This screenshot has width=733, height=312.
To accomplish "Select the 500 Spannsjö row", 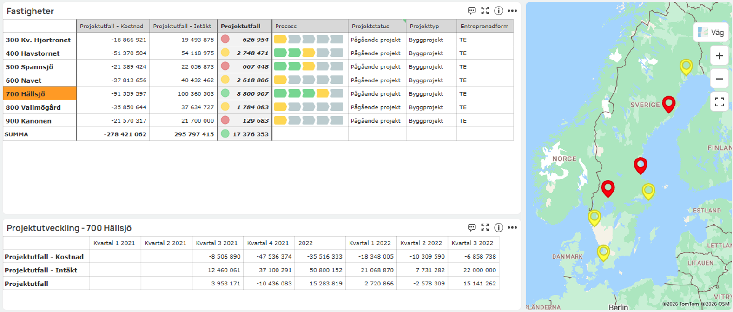I will click(40, 67).
